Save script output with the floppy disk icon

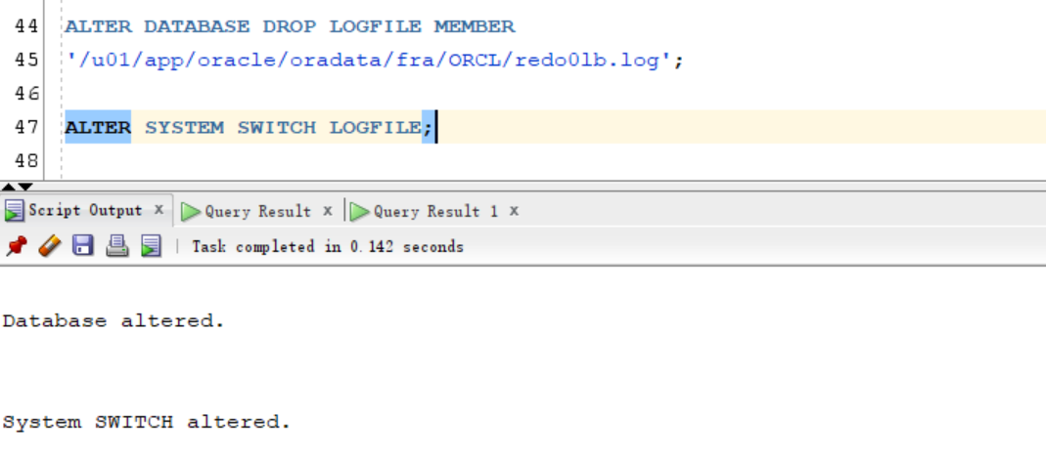(83, 246)
